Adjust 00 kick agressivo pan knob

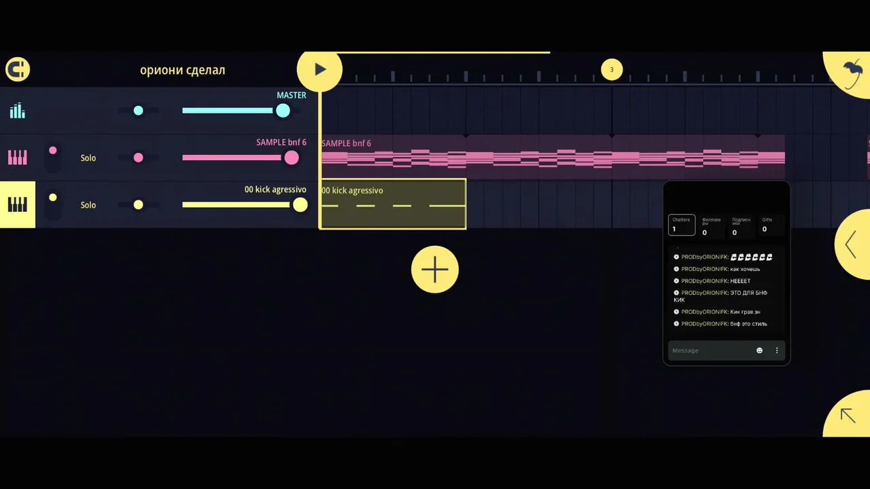(x=139, y=204)
